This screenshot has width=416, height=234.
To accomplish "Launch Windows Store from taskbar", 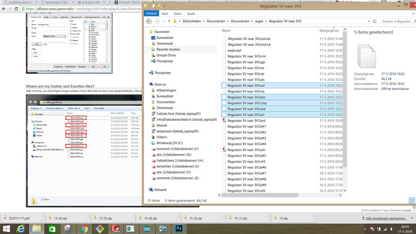I will click(x=52, y=229).
